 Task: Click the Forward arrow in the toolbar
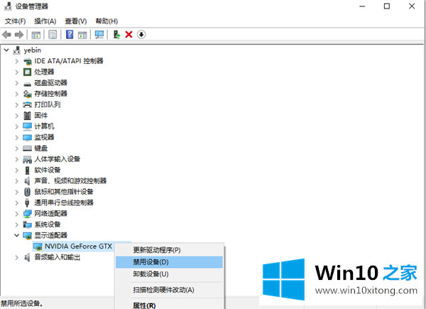(x=19, y=35)
